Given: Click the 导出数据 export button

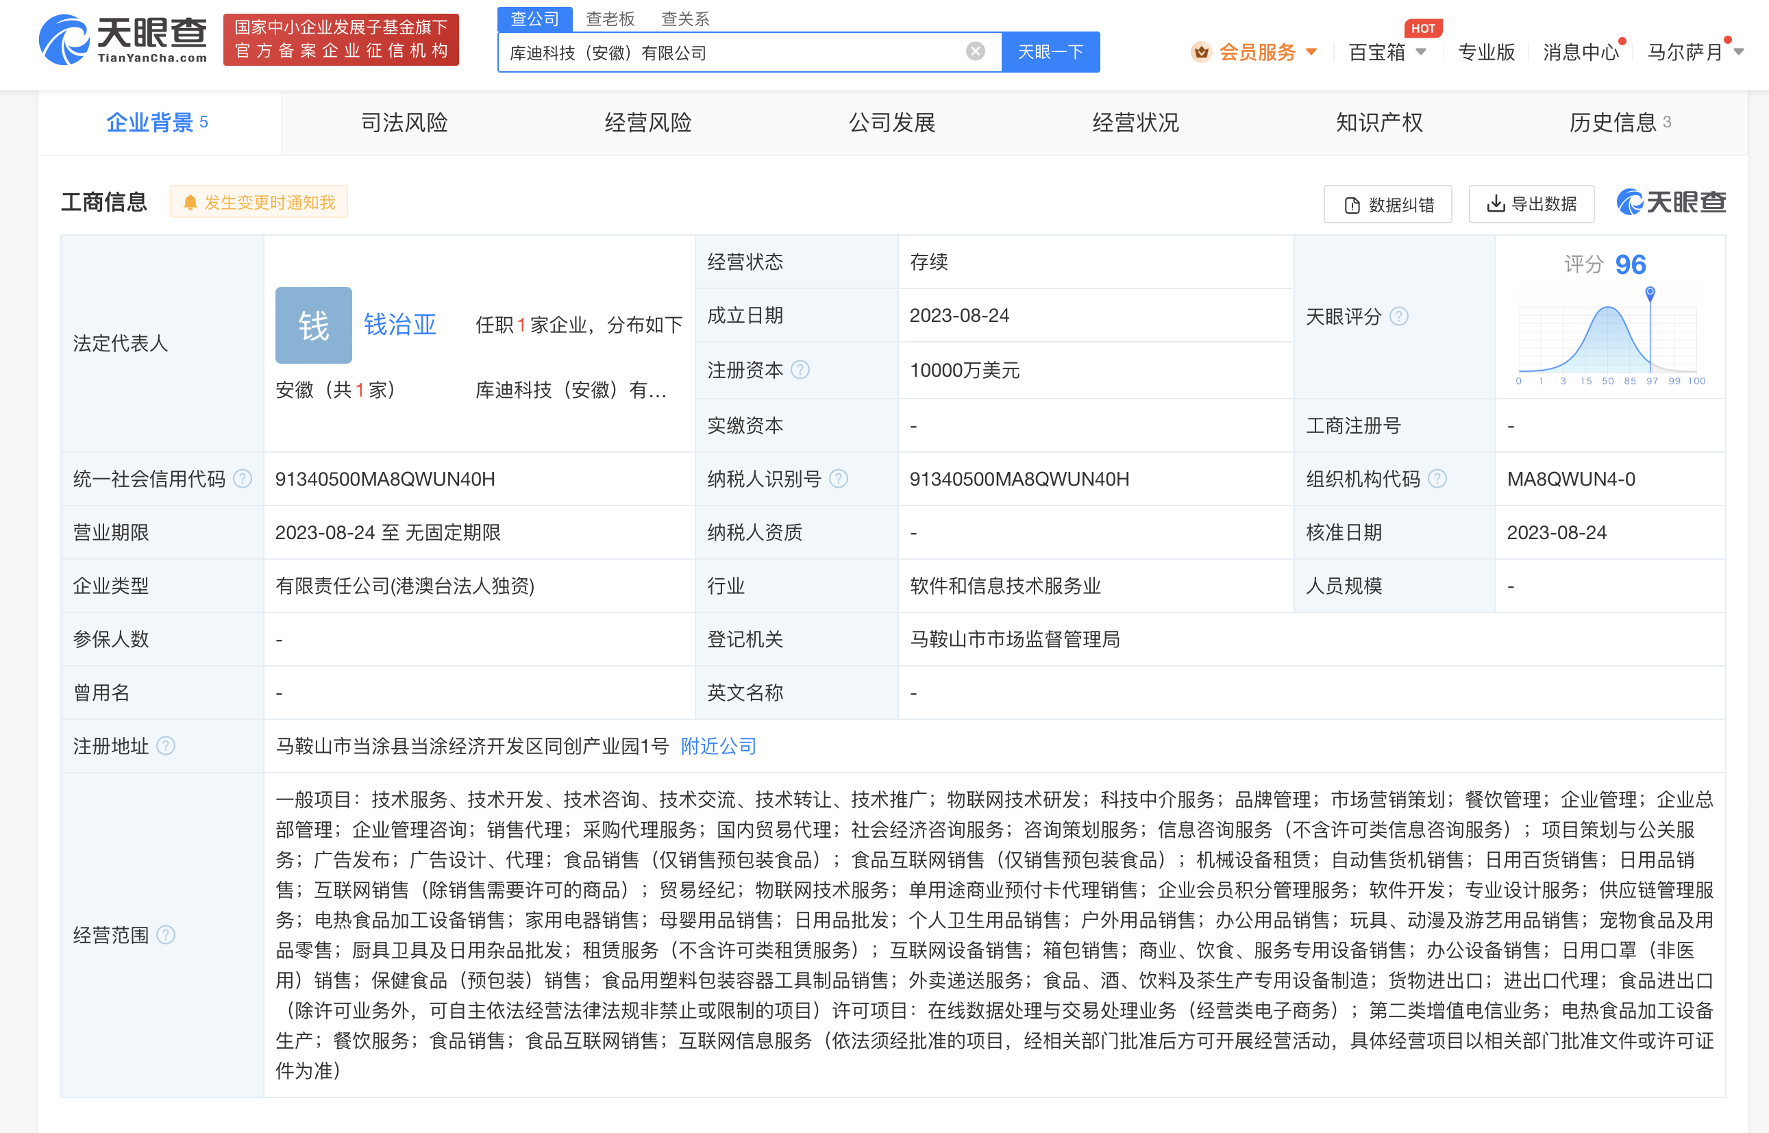Looking at the screenshot, I should click(1531, 204).
